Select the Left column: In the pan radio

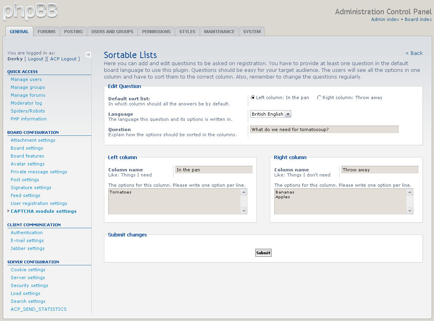coord(253,98)
